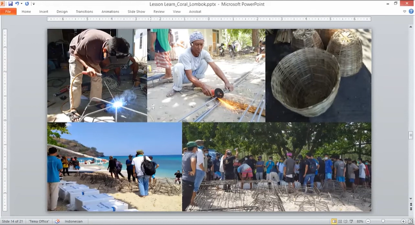Image resolution: width=415 pixels, height=225 pixels.
Task: Click the zoom slider handle
Action: coord(383,221)
